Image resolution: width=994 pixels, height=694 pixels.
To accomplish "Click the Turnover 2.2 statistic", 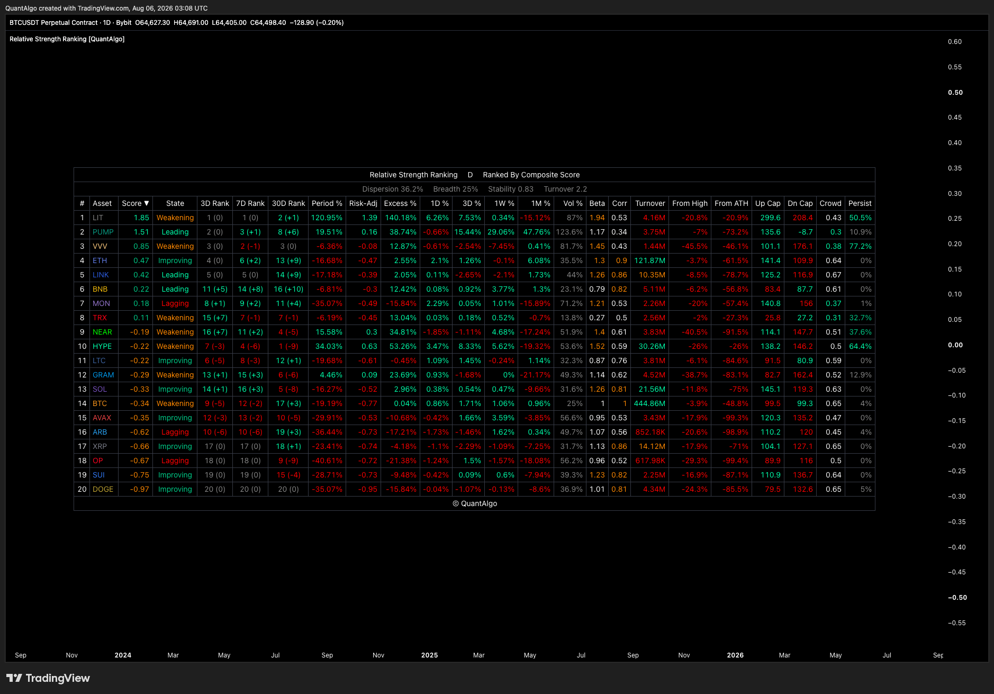I will point(565,189).
